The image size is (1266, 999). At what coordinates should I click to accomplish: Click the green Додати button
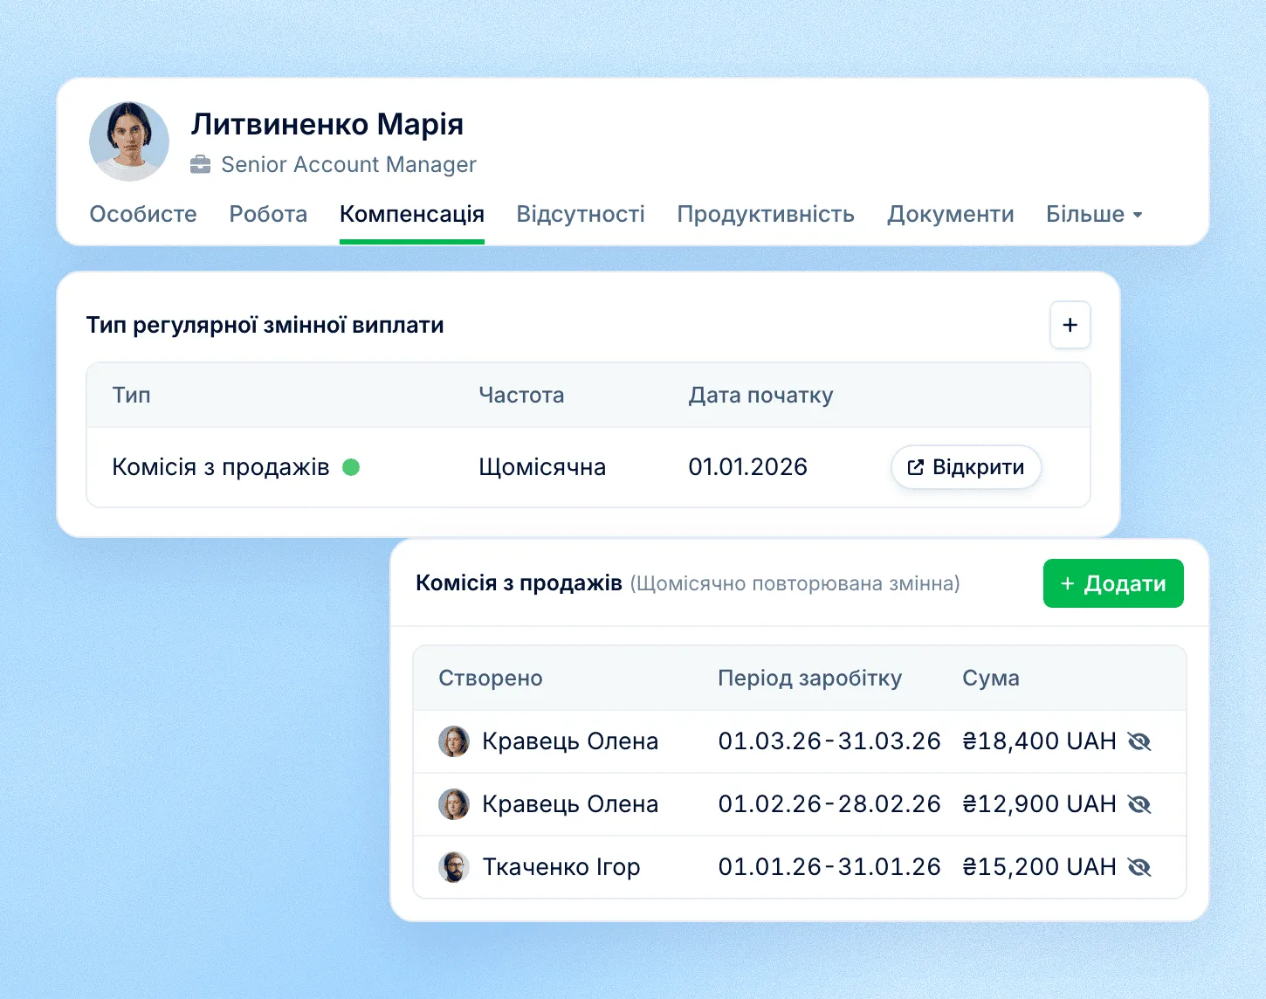click(1113, 583)
